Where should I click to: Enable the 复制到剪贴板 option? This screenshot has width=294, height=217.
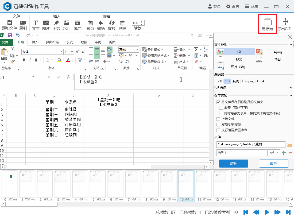218,124
